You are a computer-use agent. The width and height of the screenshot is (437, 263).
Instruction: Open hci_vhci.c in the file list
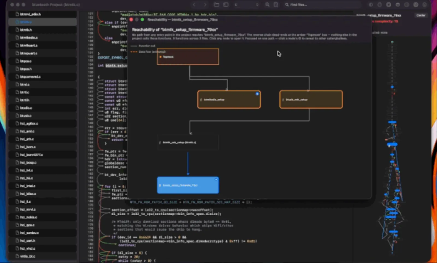click(x=42, y=249)
